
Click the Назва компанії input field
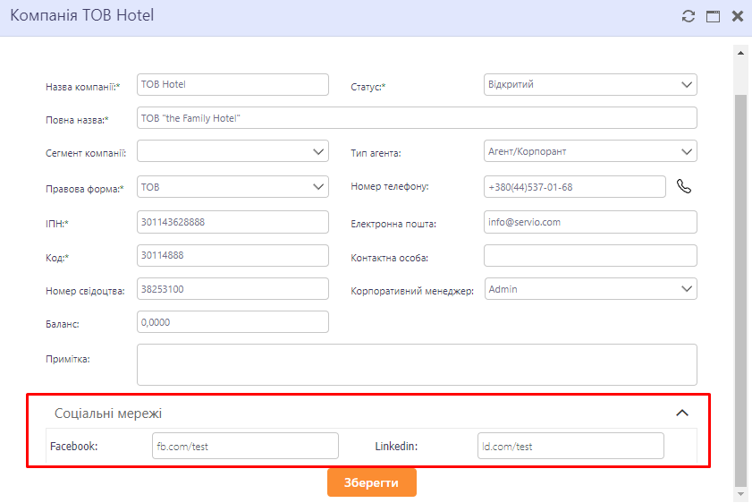tap(232, 84)
